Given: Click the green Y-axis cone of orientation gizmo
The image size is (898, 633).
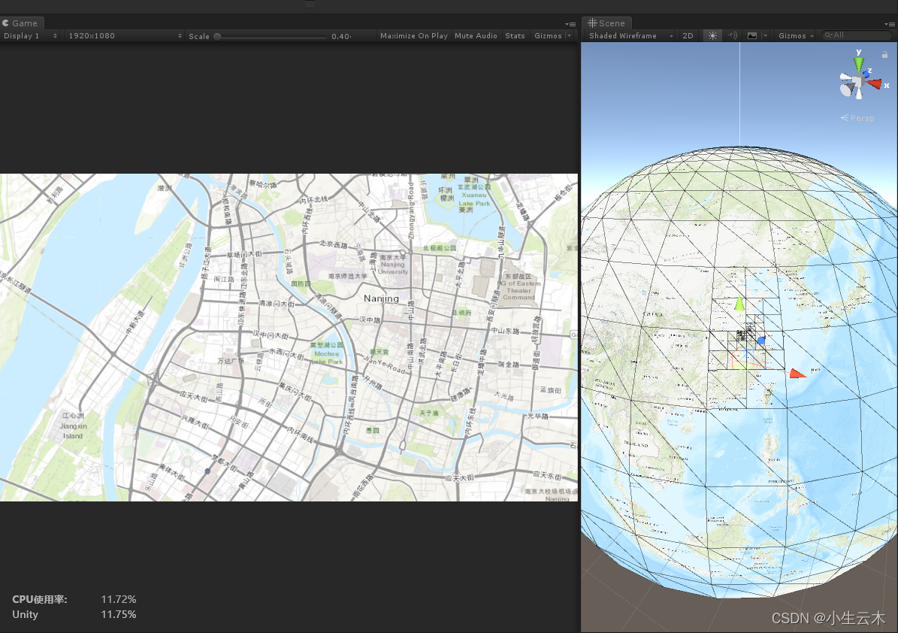Looking at the screenshot, I should pos(858,64).
